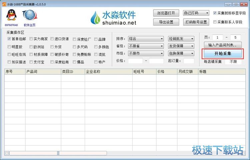Click the app icon in title bar
This screenshot has width=250, height=160.
(4, 4)
